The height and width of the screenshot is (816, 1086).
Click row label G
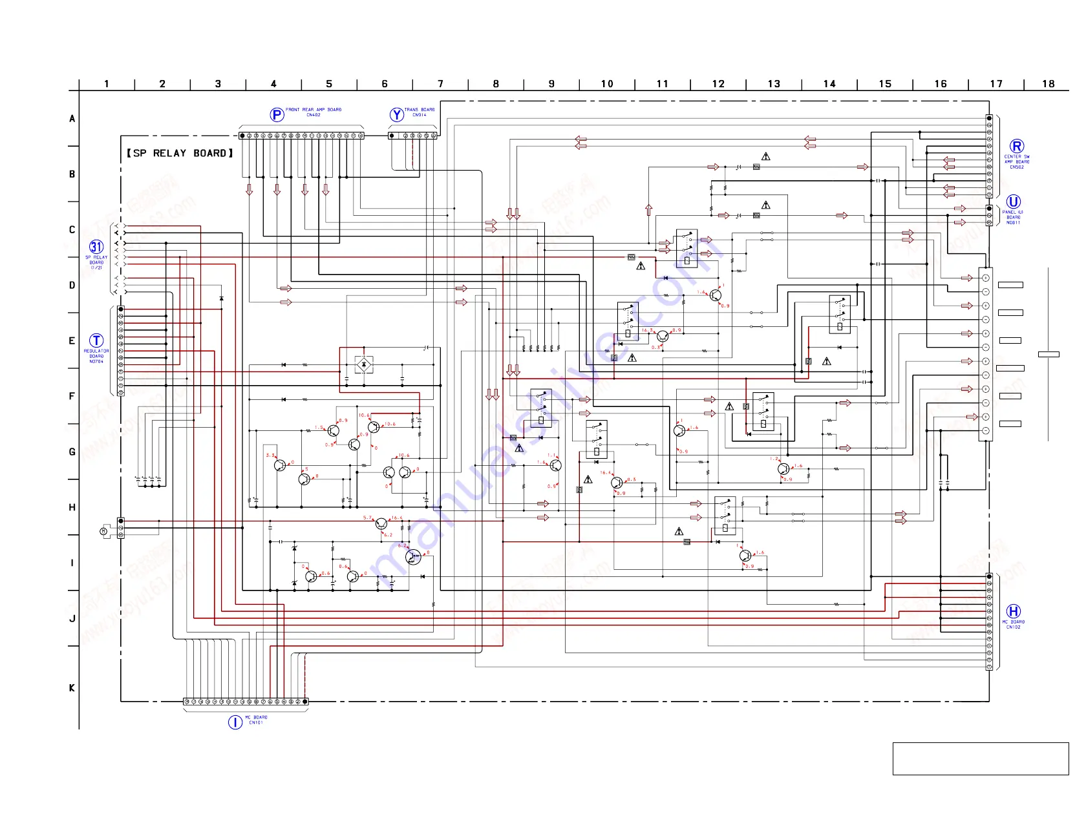[72, 452]
